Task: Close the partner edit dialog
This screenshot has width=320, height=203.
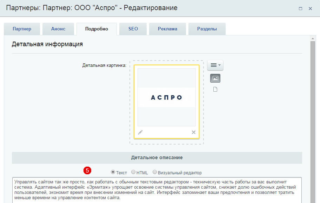Action: pyautogui.click(x=310, y=8)
